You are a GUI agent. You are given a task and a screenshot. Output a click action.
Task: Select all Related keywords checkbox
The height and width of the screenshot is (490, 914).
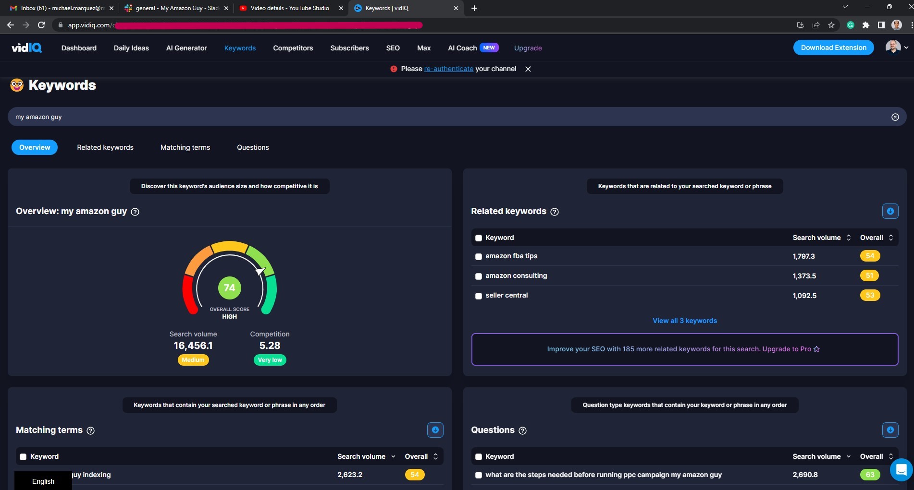click(x=479, y=238)
